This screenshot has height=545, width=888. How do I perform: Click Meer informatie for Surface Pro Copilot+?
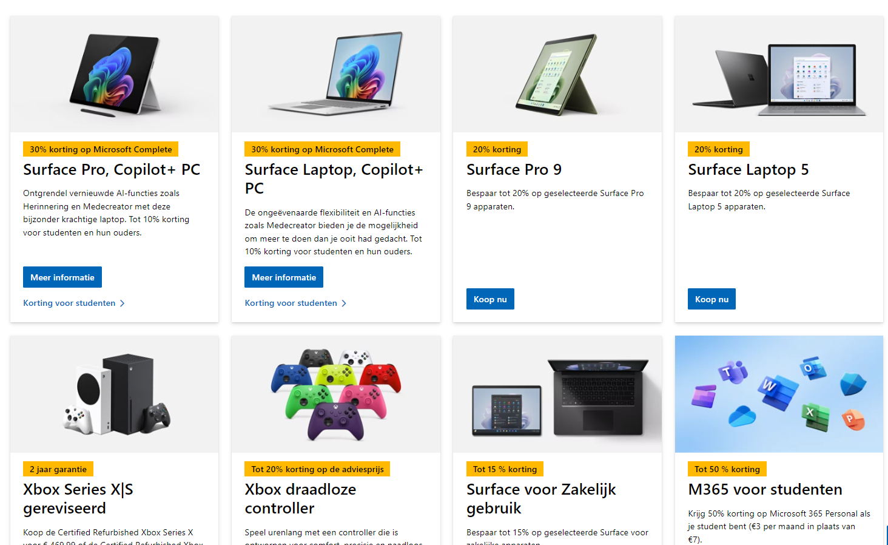(62, 277)
